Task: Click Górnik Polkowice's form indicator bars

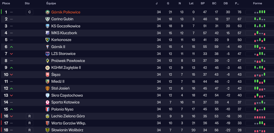Action: click(260, 12)
